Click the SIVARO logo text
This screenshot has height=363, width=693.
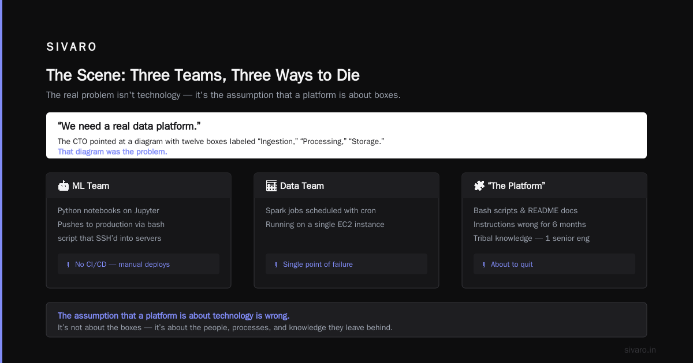(72, 47)
